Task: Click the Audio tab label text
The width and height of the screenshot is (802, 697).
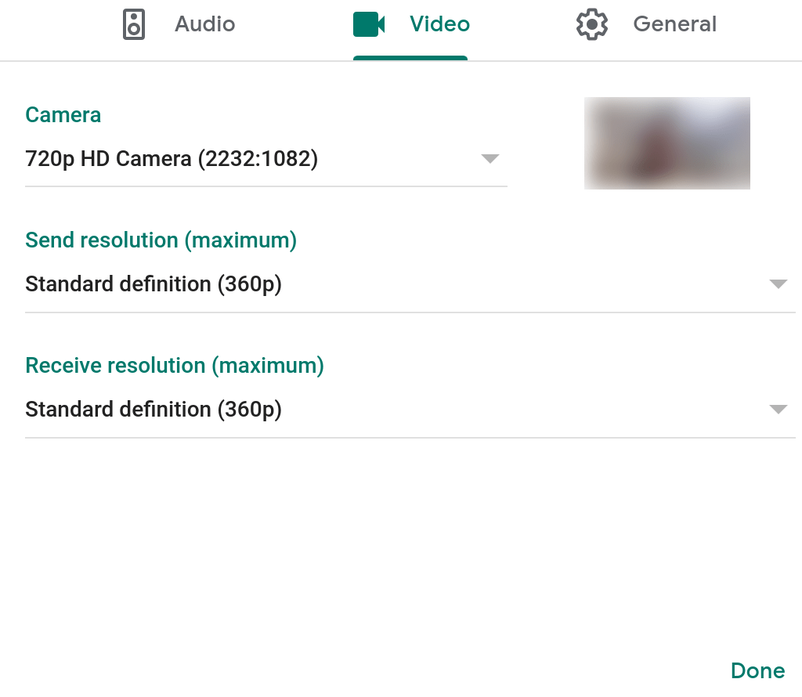Action: point(204,24)
